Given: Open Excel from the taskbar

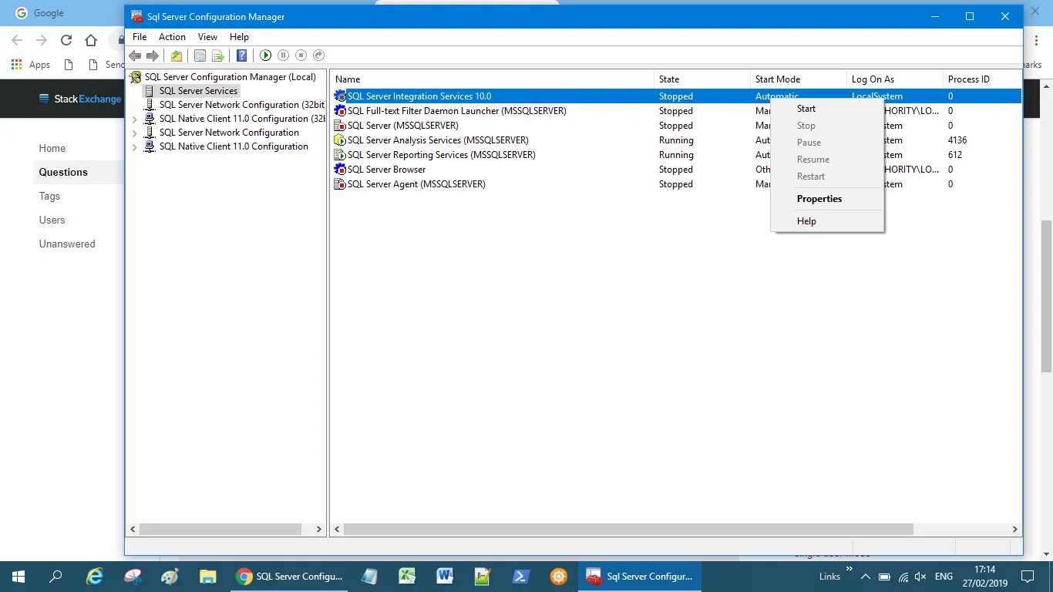Looking at the screenshot, I should point(407,576).
